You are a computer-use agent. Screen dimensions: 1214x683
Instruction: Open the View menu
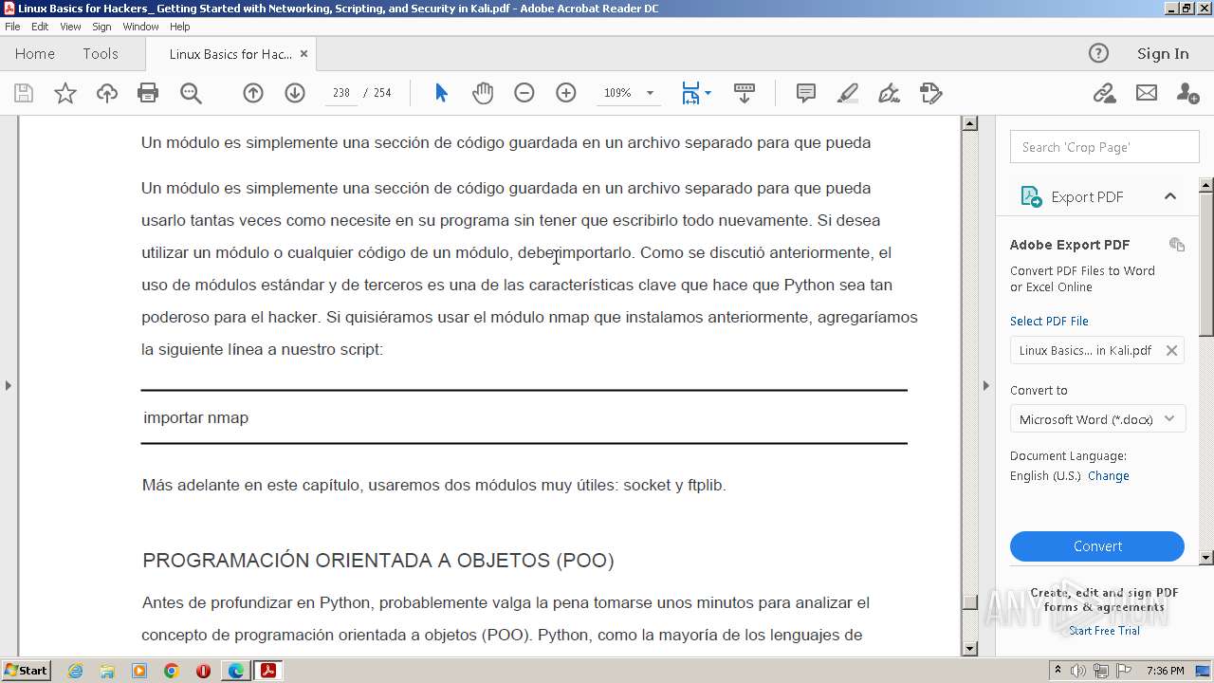click(x=70, y=27)
